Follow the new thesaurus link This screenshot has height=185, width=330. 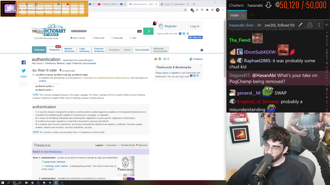coord(53,152)
